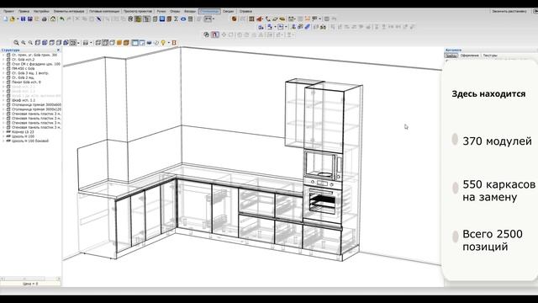Open the Готовые композиции menu
Image resolution: width=538 pixels, height=303 pixels.
point(104,11)
